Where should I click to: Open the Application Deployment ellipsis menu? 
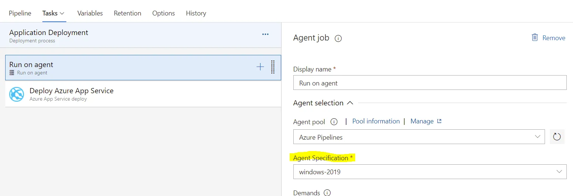pyautogui.click(x=265, y=34)
